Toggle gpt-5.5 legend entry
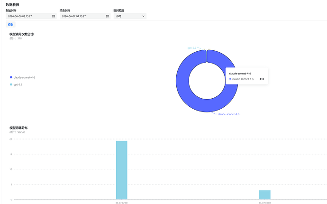Viewport: 327px width, 204px height. [x=16, y=84]
